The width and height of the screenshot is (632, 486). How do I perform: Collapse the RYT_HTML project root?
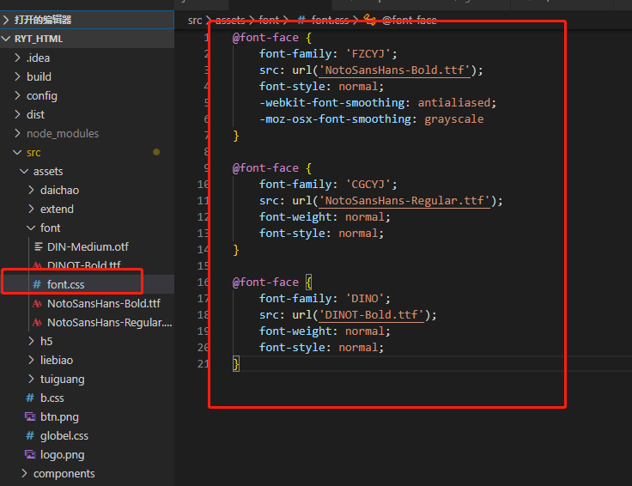[6, 39]
